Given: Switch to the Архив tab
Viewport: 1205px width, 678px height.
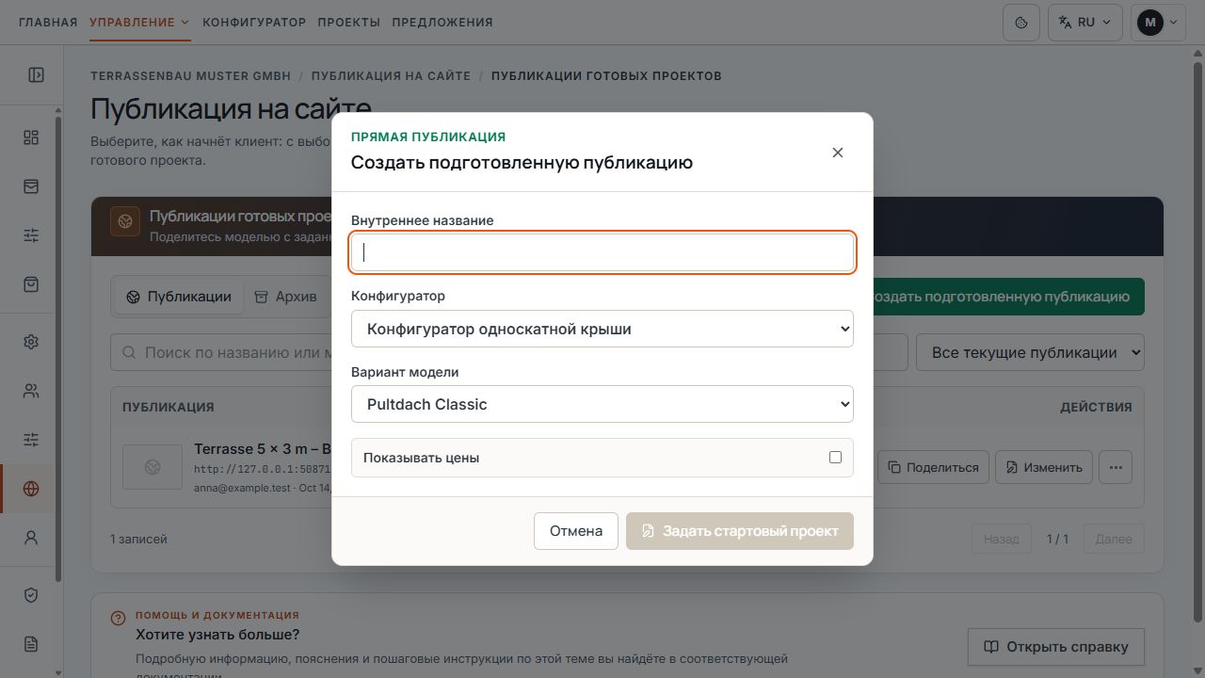Looking at the screenshot, I should 286,297.
